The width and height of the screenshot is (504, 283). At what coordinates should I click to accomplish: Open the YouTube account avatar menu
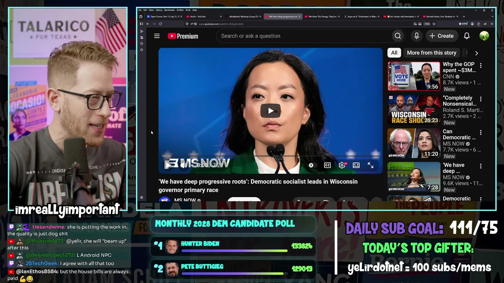tap(484, 36)
